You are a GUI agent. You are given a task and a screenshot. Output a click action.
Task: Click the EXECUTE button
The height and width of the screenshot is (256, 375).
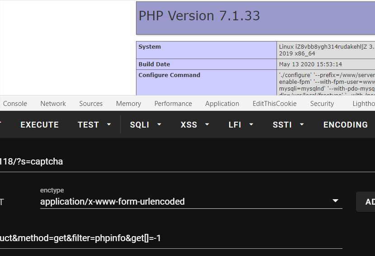(39, 124)
